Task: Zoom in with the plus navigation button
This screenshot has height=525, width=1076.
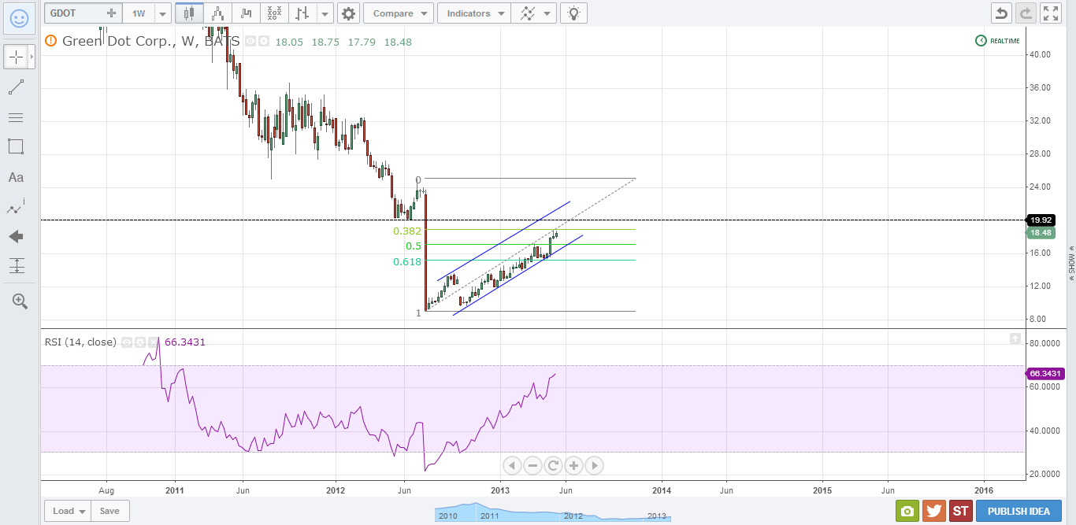Action: pyautogui.click(x=573, y=465)
